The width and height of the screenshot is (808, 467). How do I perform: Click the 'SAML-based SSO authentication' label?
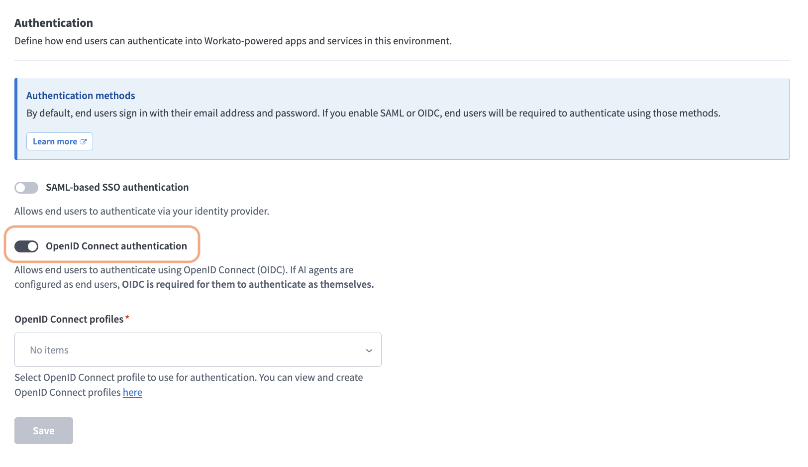tap(117, 187)
